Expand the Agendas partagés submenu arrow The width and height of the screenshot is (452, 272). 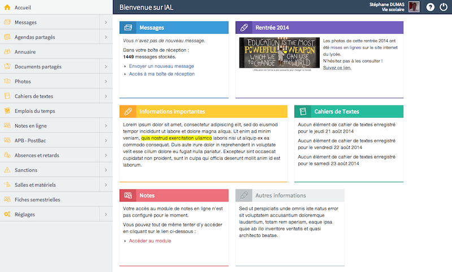[106, 37]
